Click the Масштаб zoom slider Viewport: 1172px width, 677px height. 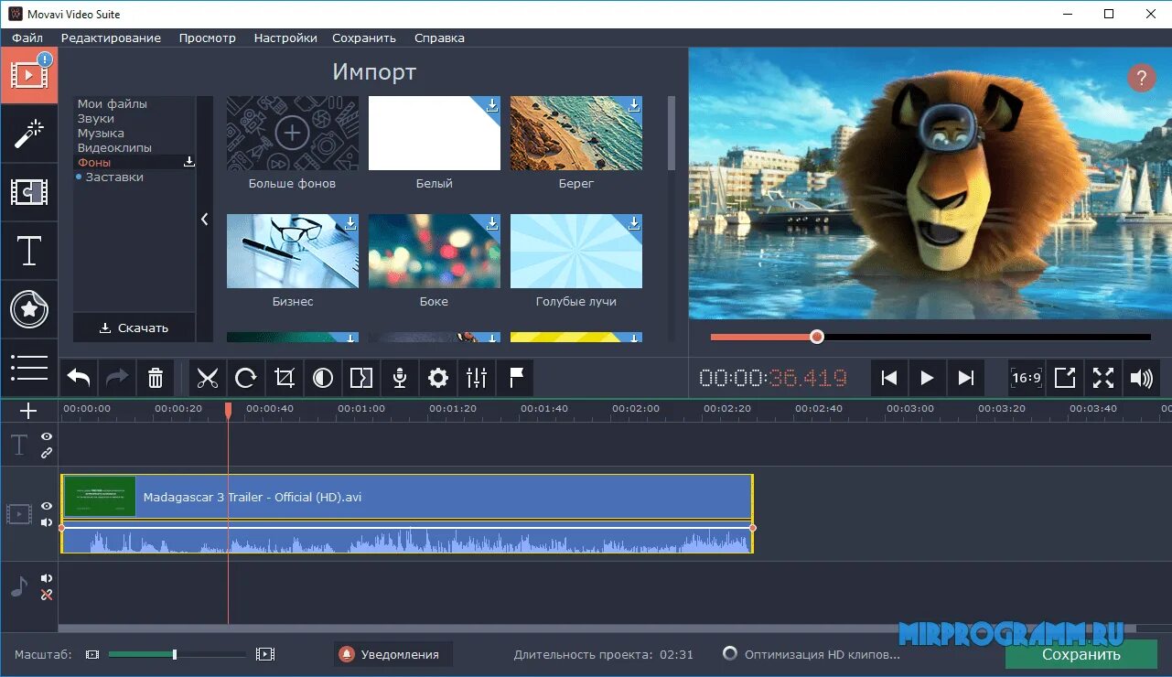click(177, 654)
